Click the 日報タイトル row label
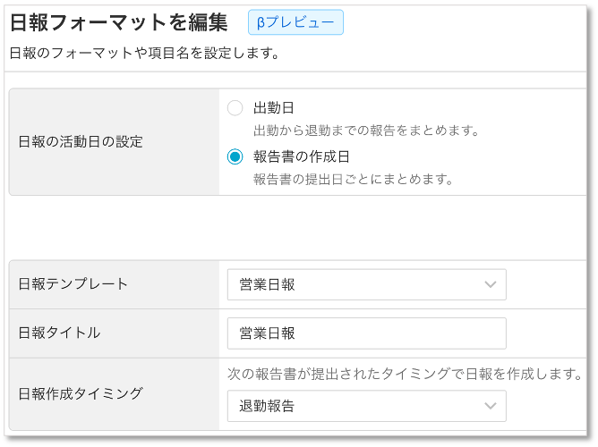This screenshot has height=447, width=598. click(x=59, y=333)
